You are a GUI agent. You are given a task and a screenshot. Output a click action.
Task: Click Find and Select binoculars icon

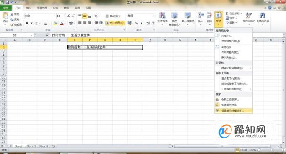point(262,16)
